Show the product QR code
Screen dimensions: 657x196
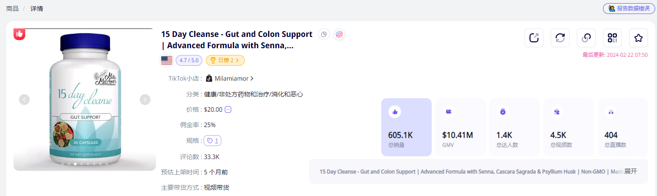(x=612, y=38)
